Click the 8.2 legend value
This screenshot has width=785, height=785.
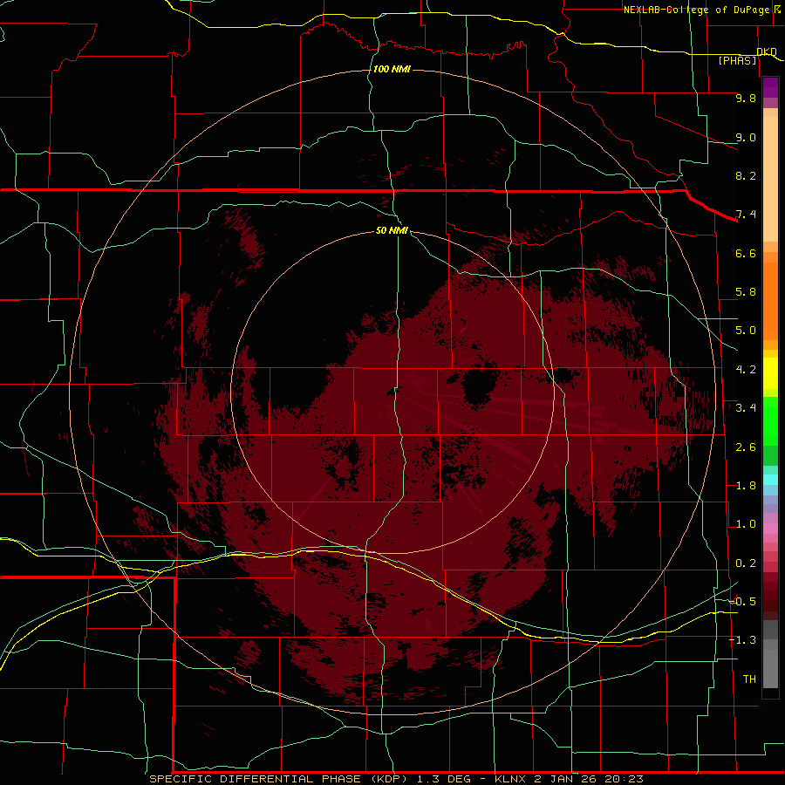coord(746,175)
